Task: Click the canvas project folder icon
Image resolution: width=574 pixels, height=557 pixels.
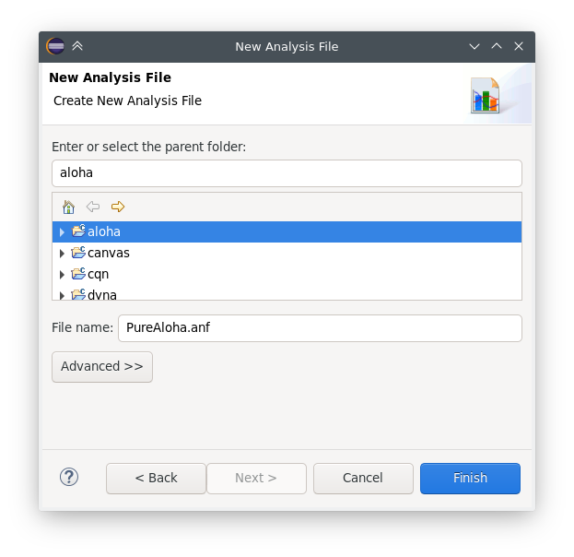Action: (x=78, y=252)
